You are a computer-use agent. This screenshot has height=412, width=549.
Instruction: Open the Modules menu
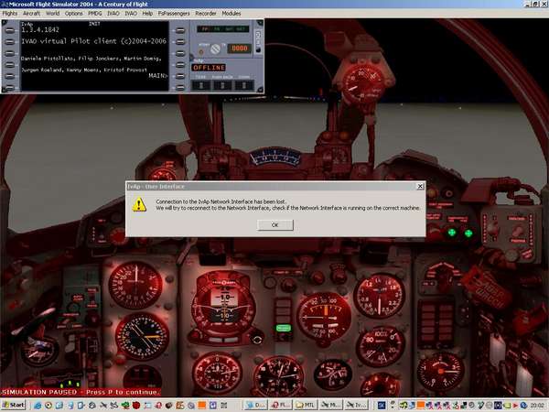231,14
